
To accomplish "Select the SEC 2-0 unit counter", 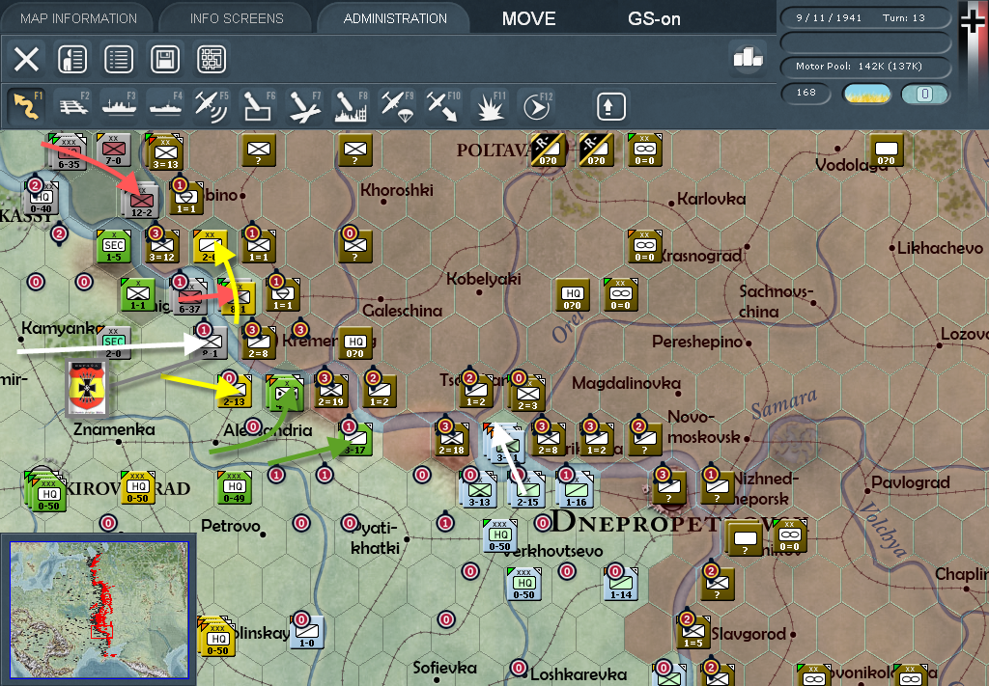I will [114, 343].
